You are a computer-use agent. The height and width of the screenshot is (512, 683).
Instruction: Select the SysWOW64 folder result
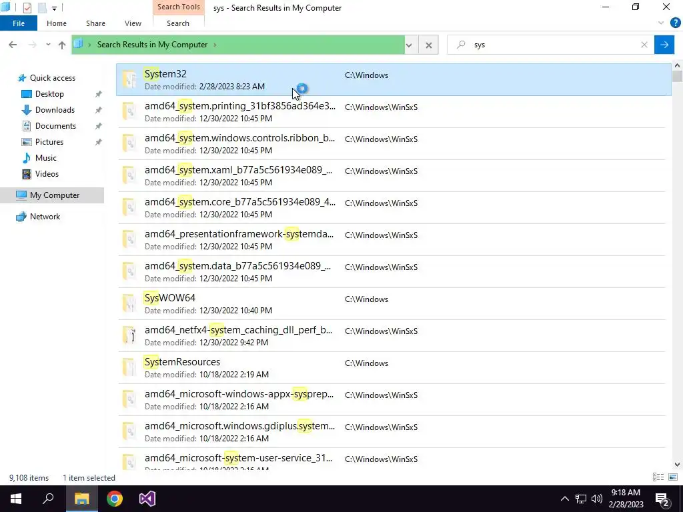coord(392,304)
